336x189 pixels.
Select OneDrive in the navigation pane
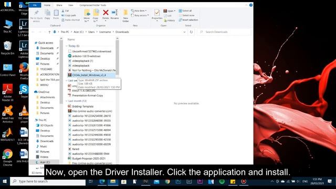[44, 92]
